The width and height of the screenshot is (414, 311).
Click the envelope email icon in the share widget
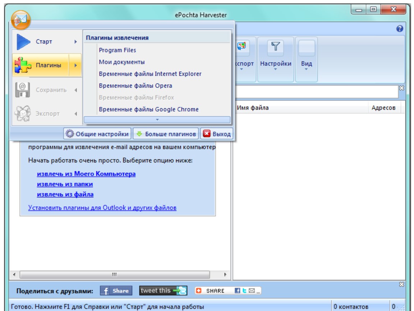[252, 291]
